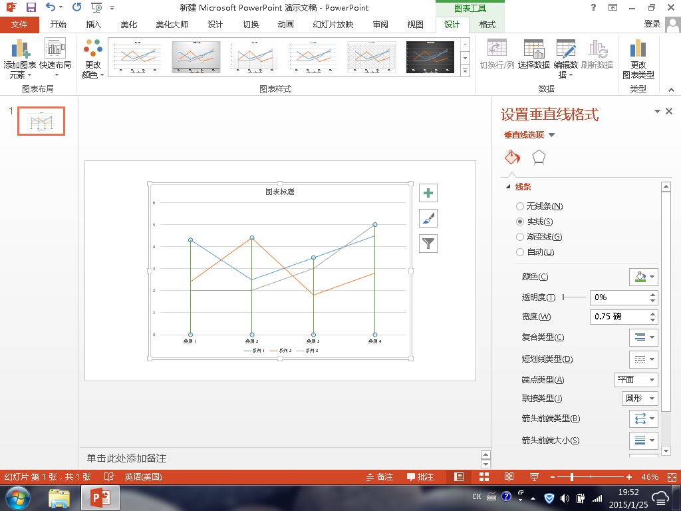This screenshot has width=681, height=511.
Task: Open the cap type dropdown
Action: pos(636,380)
